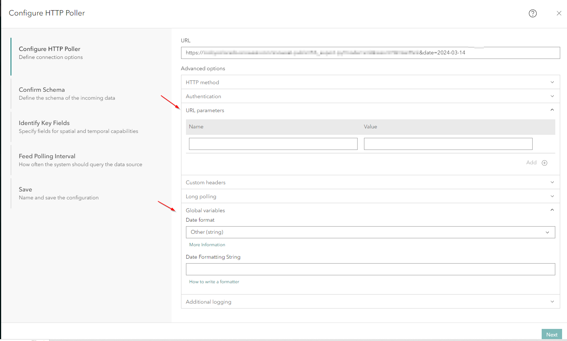Click the help question mark icon
Viewport: 567px width, 341px height.
tap(533, 14)
